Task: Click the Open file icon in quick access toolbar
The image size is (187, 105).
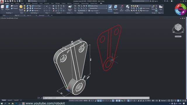Action: click(8, 1)
